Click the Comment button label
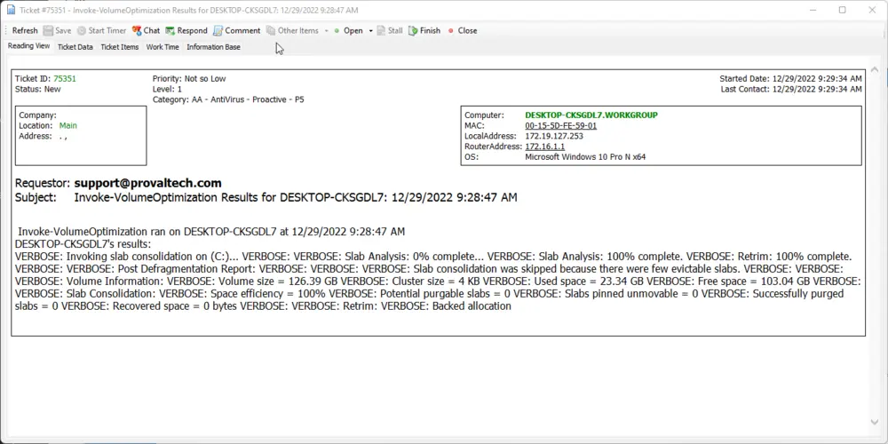Screen dimensions: 888x444 click(242, 30)
